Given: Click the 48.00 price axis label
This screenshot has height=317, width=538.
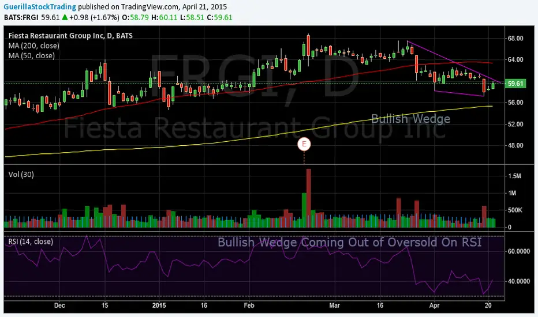Looking at the screenshot, I should (515, 145).
